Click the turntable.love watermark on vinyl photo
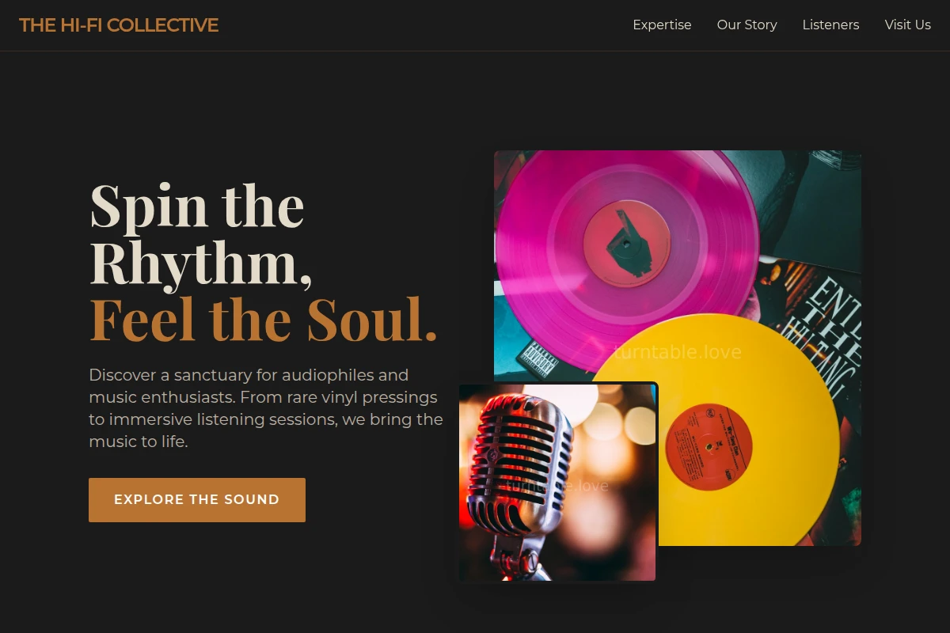 pos(678,352)
